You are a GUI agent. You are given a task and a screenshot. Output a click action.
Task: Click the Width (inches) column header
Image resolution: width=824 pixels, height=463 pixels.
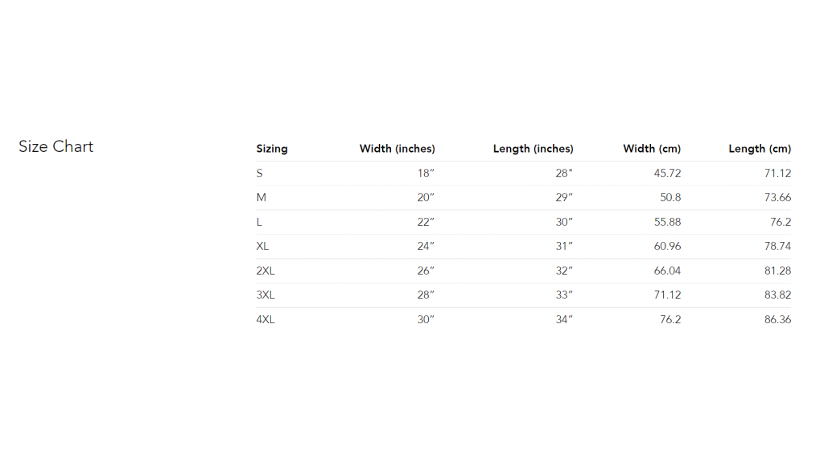point(398,149)
